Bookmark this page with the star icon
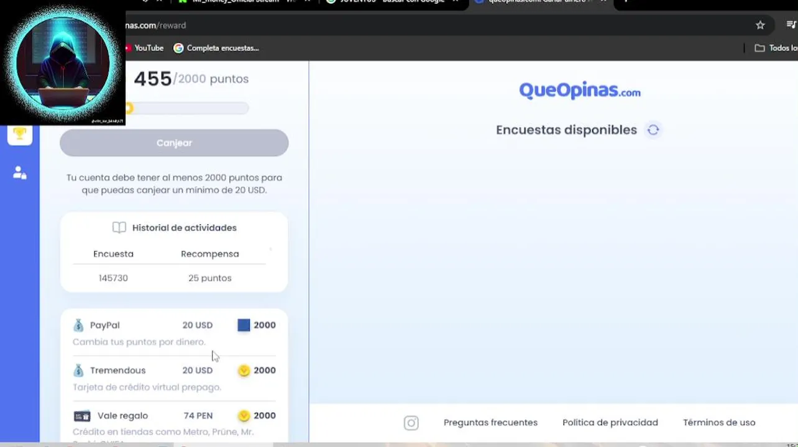 (x=760, y=25)
